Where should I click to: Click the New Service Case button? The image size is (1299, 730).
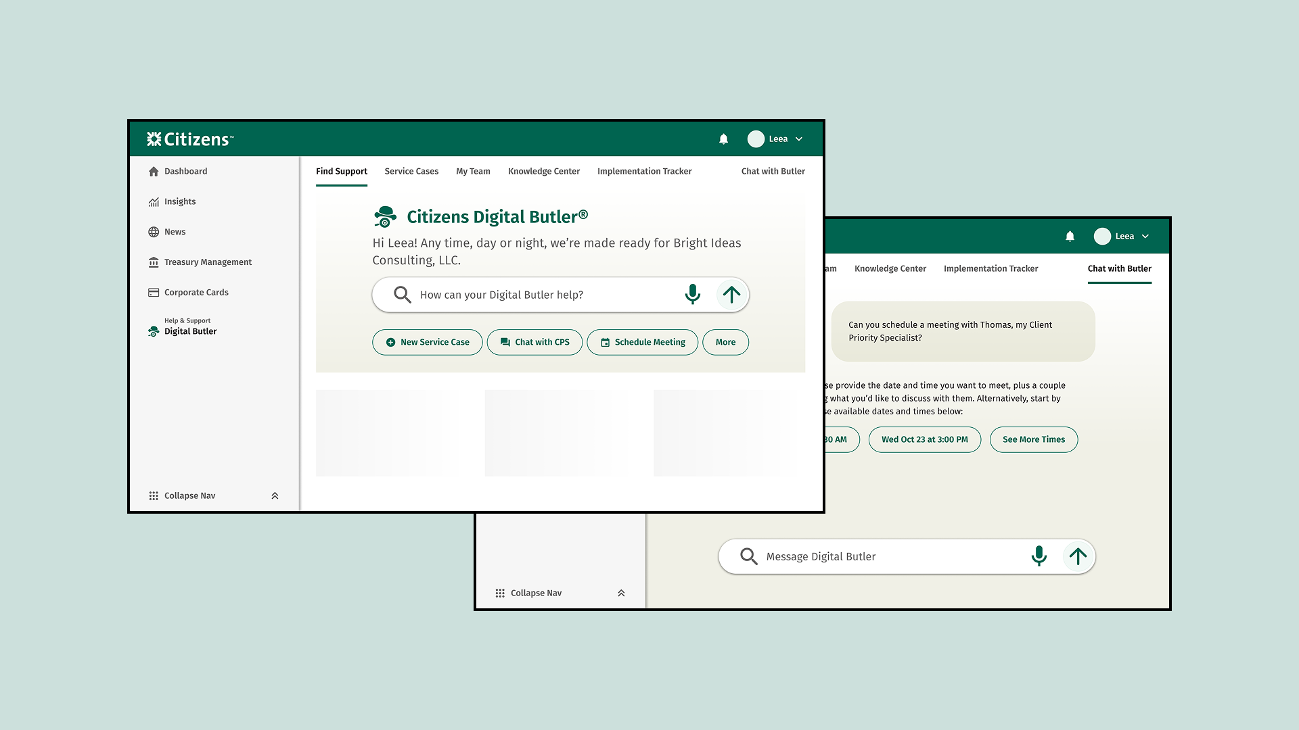click(427, 343)
